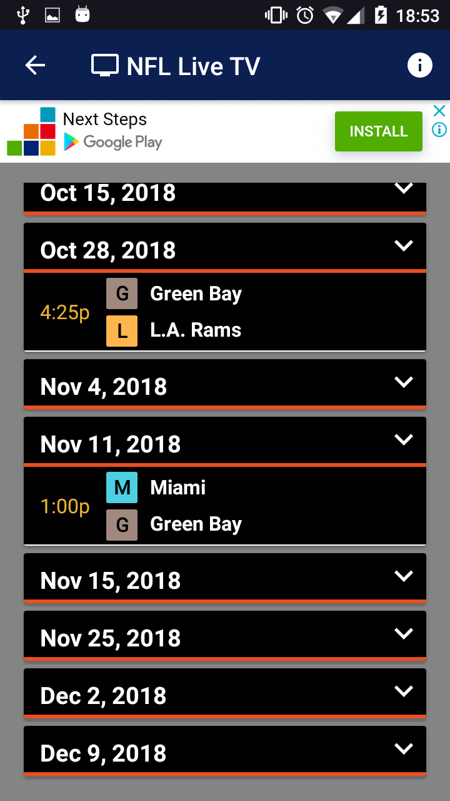This screenshot has width=450, height=801.
Task: Open the Dec 9, 2018 date header
Action: [225, 750]
